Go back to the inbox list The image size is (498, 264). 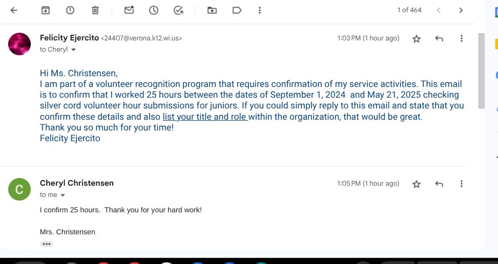(14, 10)
